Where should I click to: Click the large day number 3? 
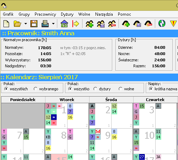pos(152,110)
